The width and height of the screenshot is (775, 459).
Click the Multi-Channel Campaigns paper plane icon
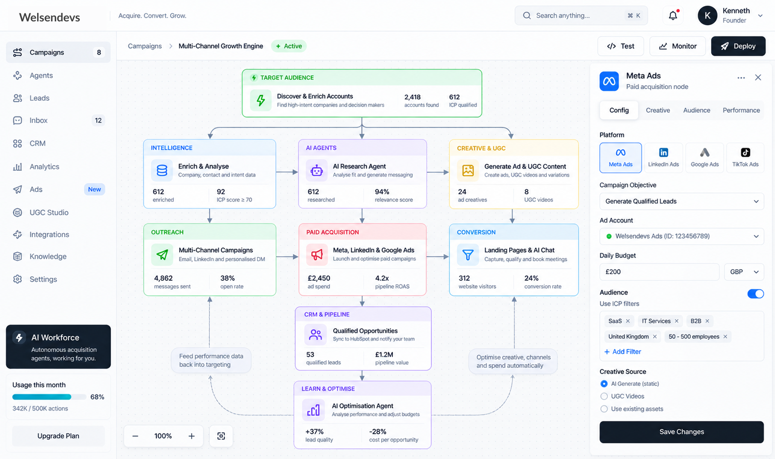click(x=162, y=254)
